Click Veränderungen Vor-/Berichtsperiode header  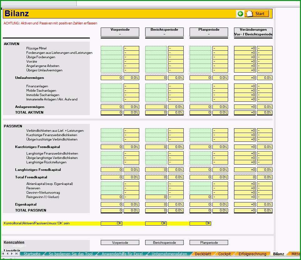point(253,32)
